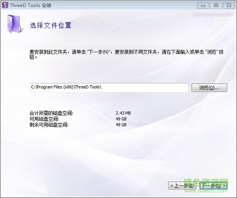This screenshot has width=237, height=198.
Task: Click the ThreeD Tools title bar icon
Action: point(5,5)
